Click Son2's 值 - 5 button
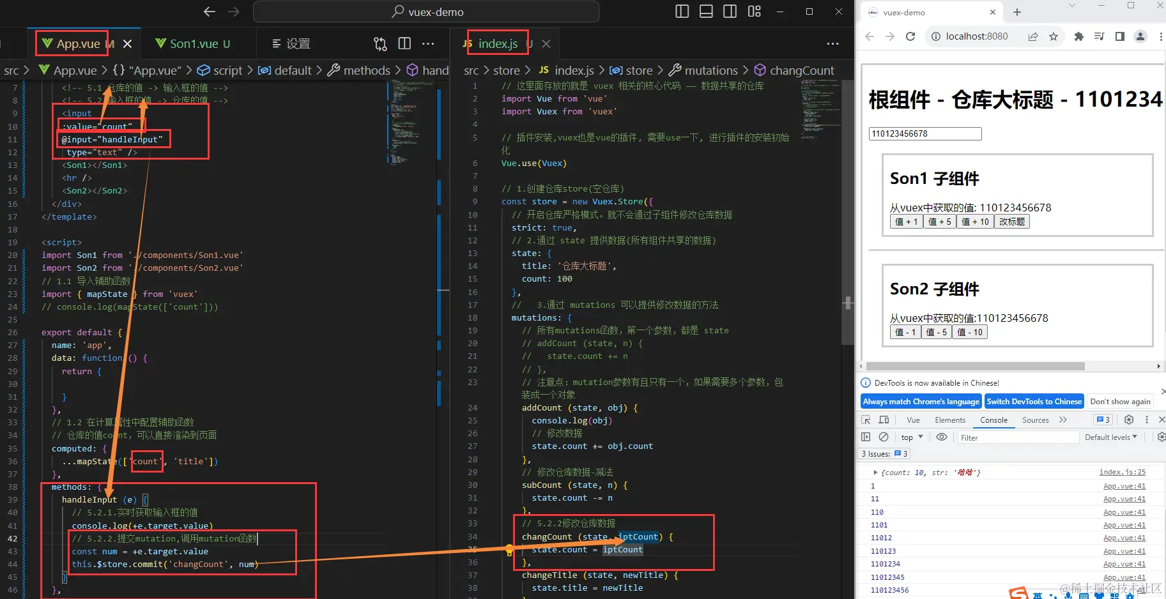 pos(936,332)
